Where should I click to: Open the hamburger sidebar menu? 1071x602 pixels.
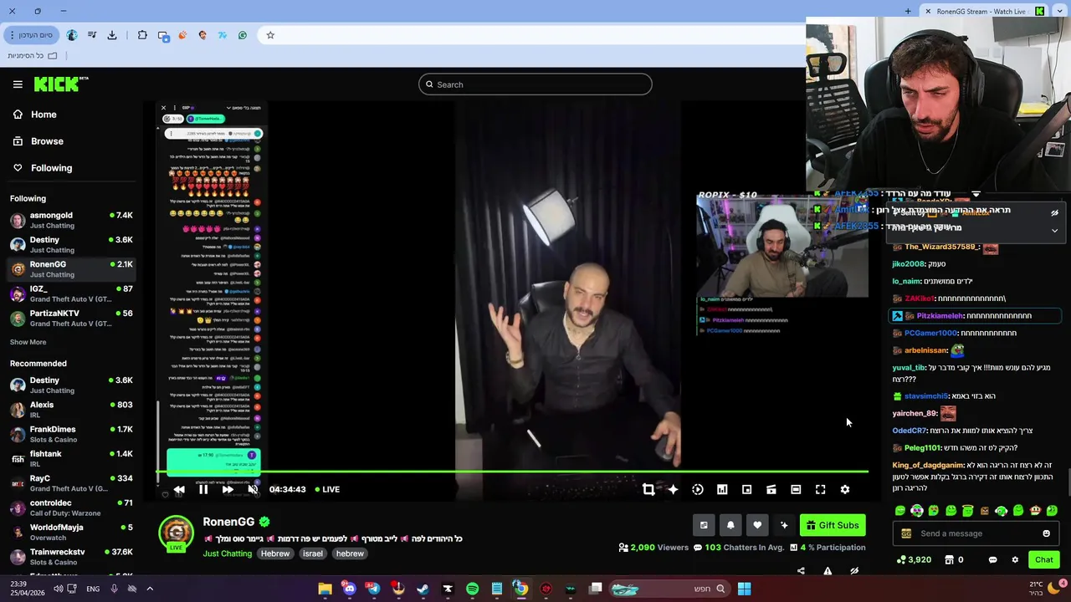coord(18,84)
